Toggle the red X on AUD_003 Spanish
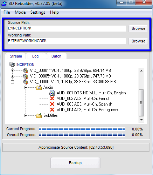This screenshot has width=153, height=175. pyautogui.click(x=52, y=104)
